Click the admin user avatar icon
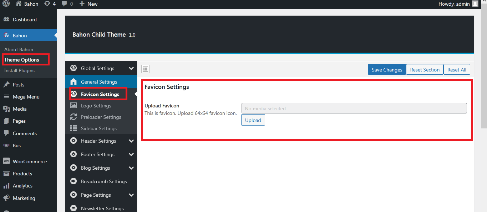 [x=475, y=4]
